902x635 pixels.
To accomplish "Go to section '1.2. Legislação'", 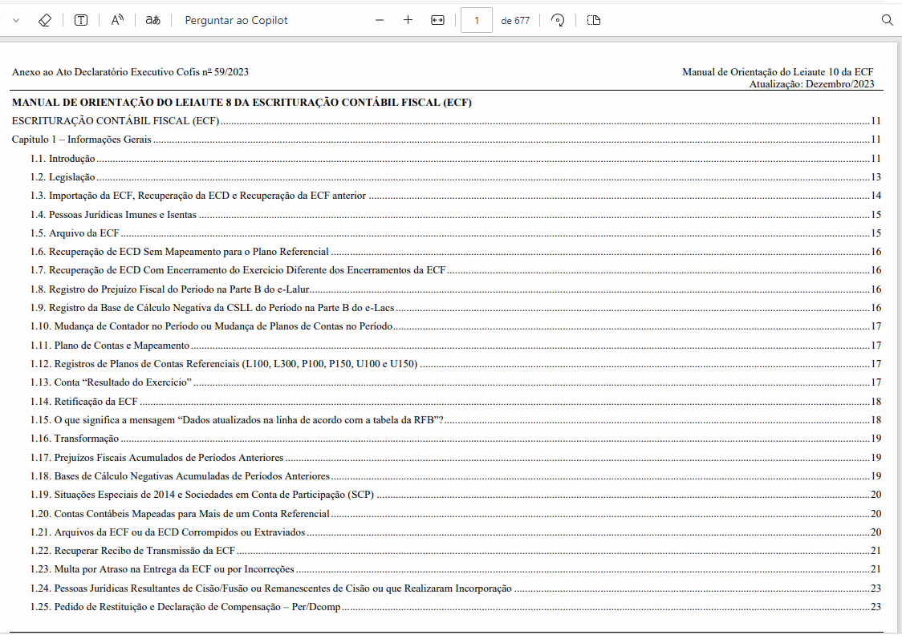I will coord(456,177).
